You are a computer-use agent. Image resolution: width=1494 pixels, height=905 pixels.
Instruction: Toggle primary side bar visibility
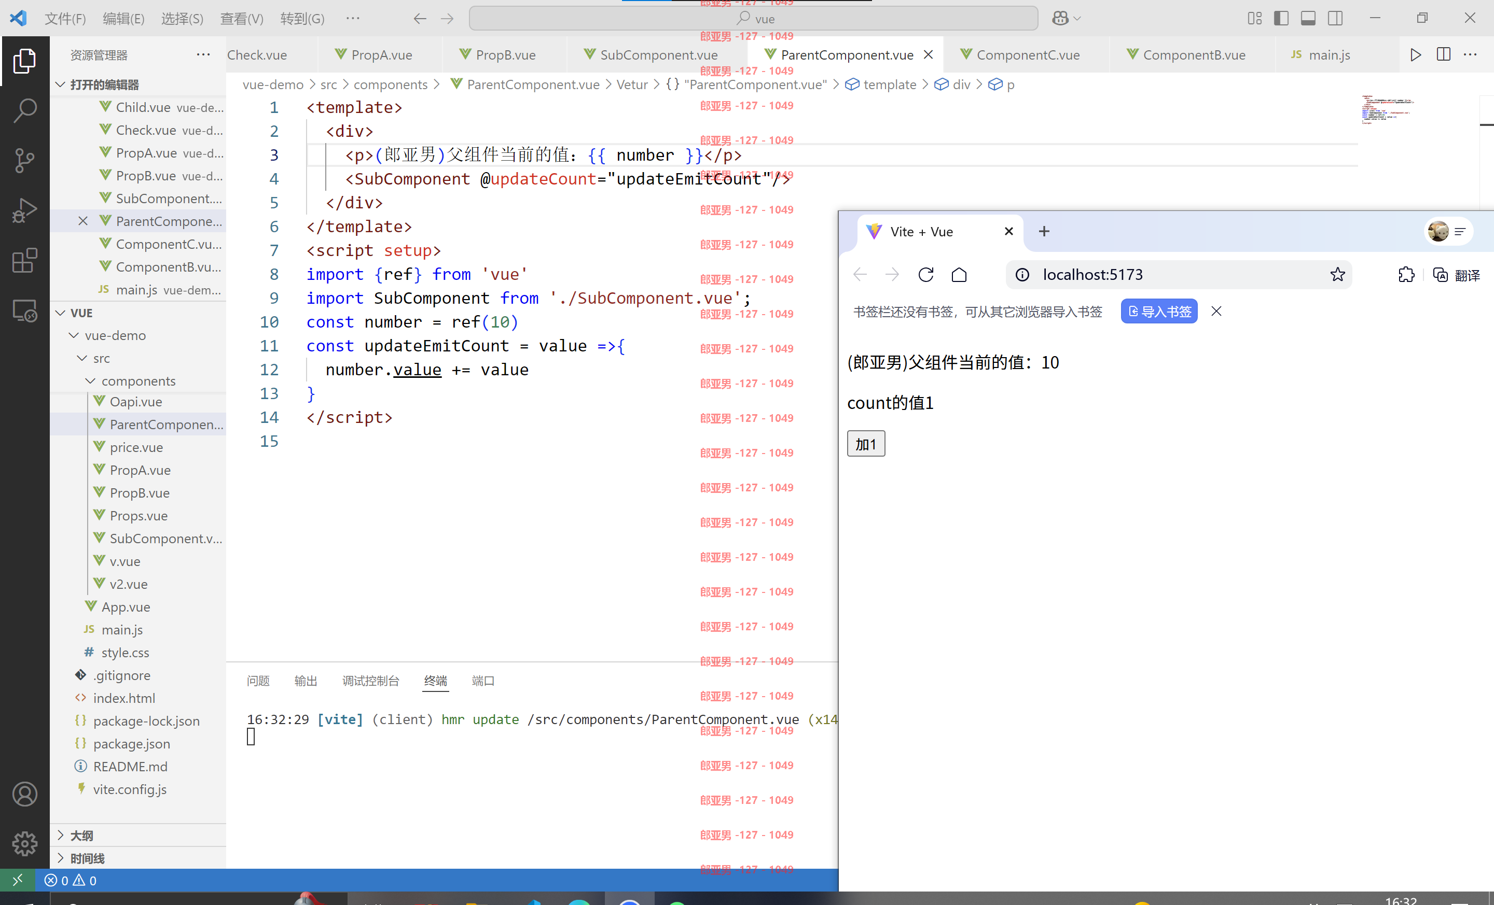1281,18
